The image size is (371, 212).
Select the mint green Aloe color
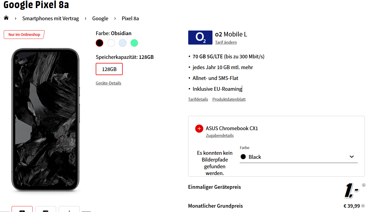(134, 43)
